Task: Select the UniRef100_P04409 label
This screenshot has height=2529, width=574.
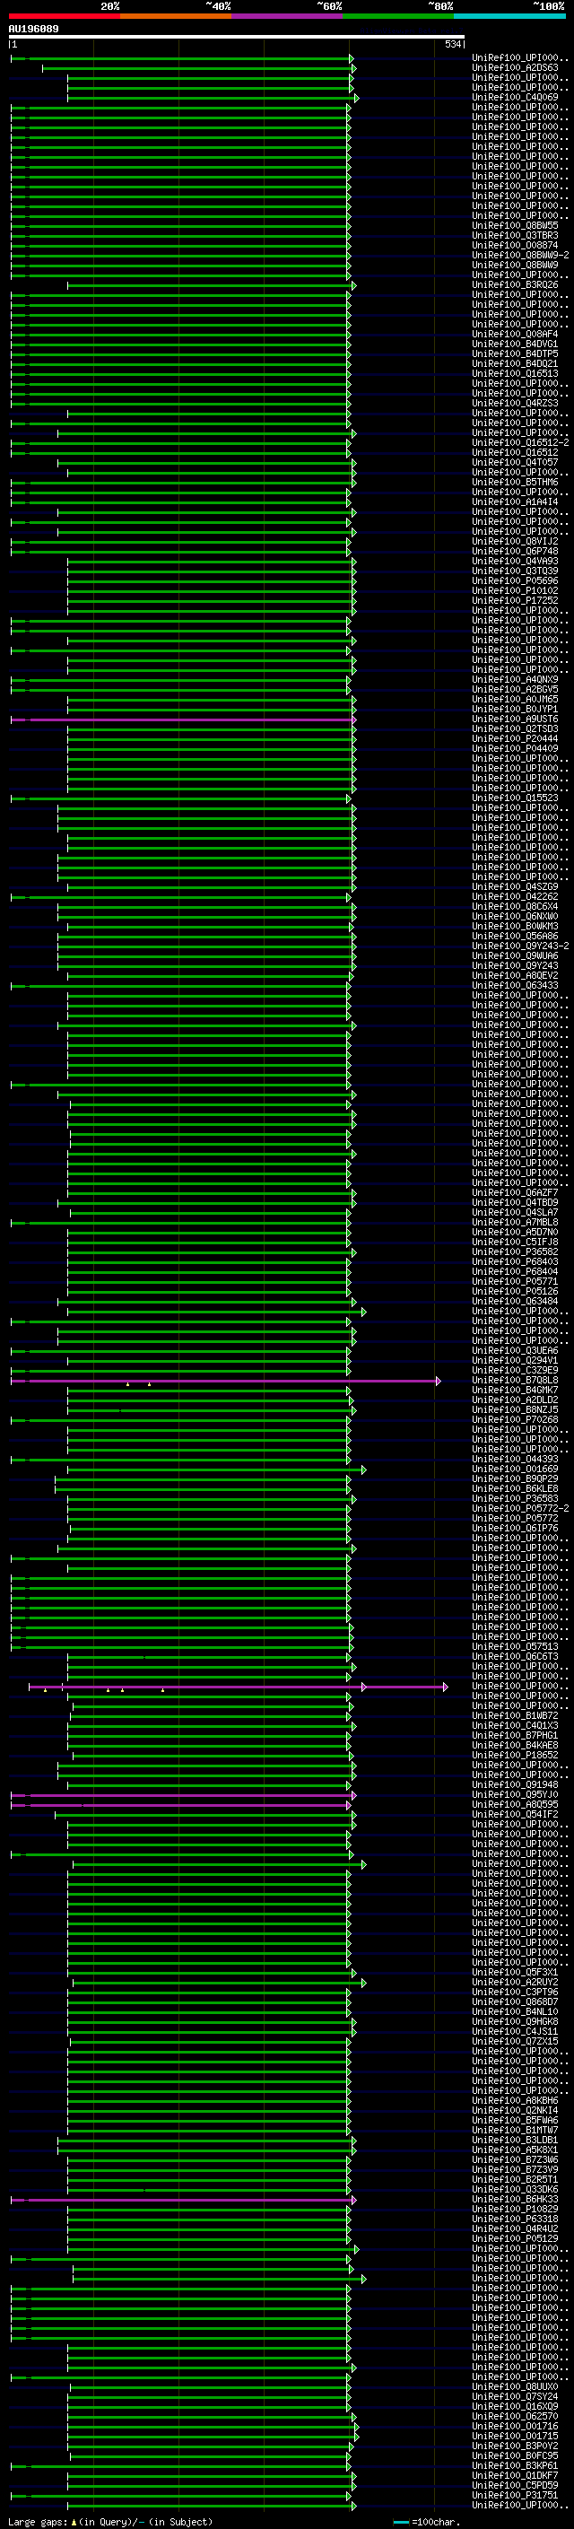Action: pos(515,749)
